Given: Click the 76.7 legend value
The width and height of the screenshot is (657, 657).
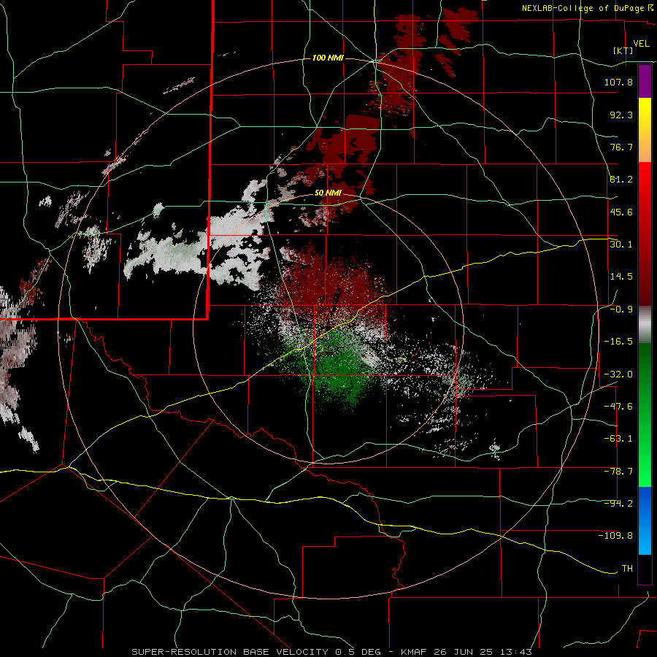Looking at the screenshot, I should click(x=621, y=147).
